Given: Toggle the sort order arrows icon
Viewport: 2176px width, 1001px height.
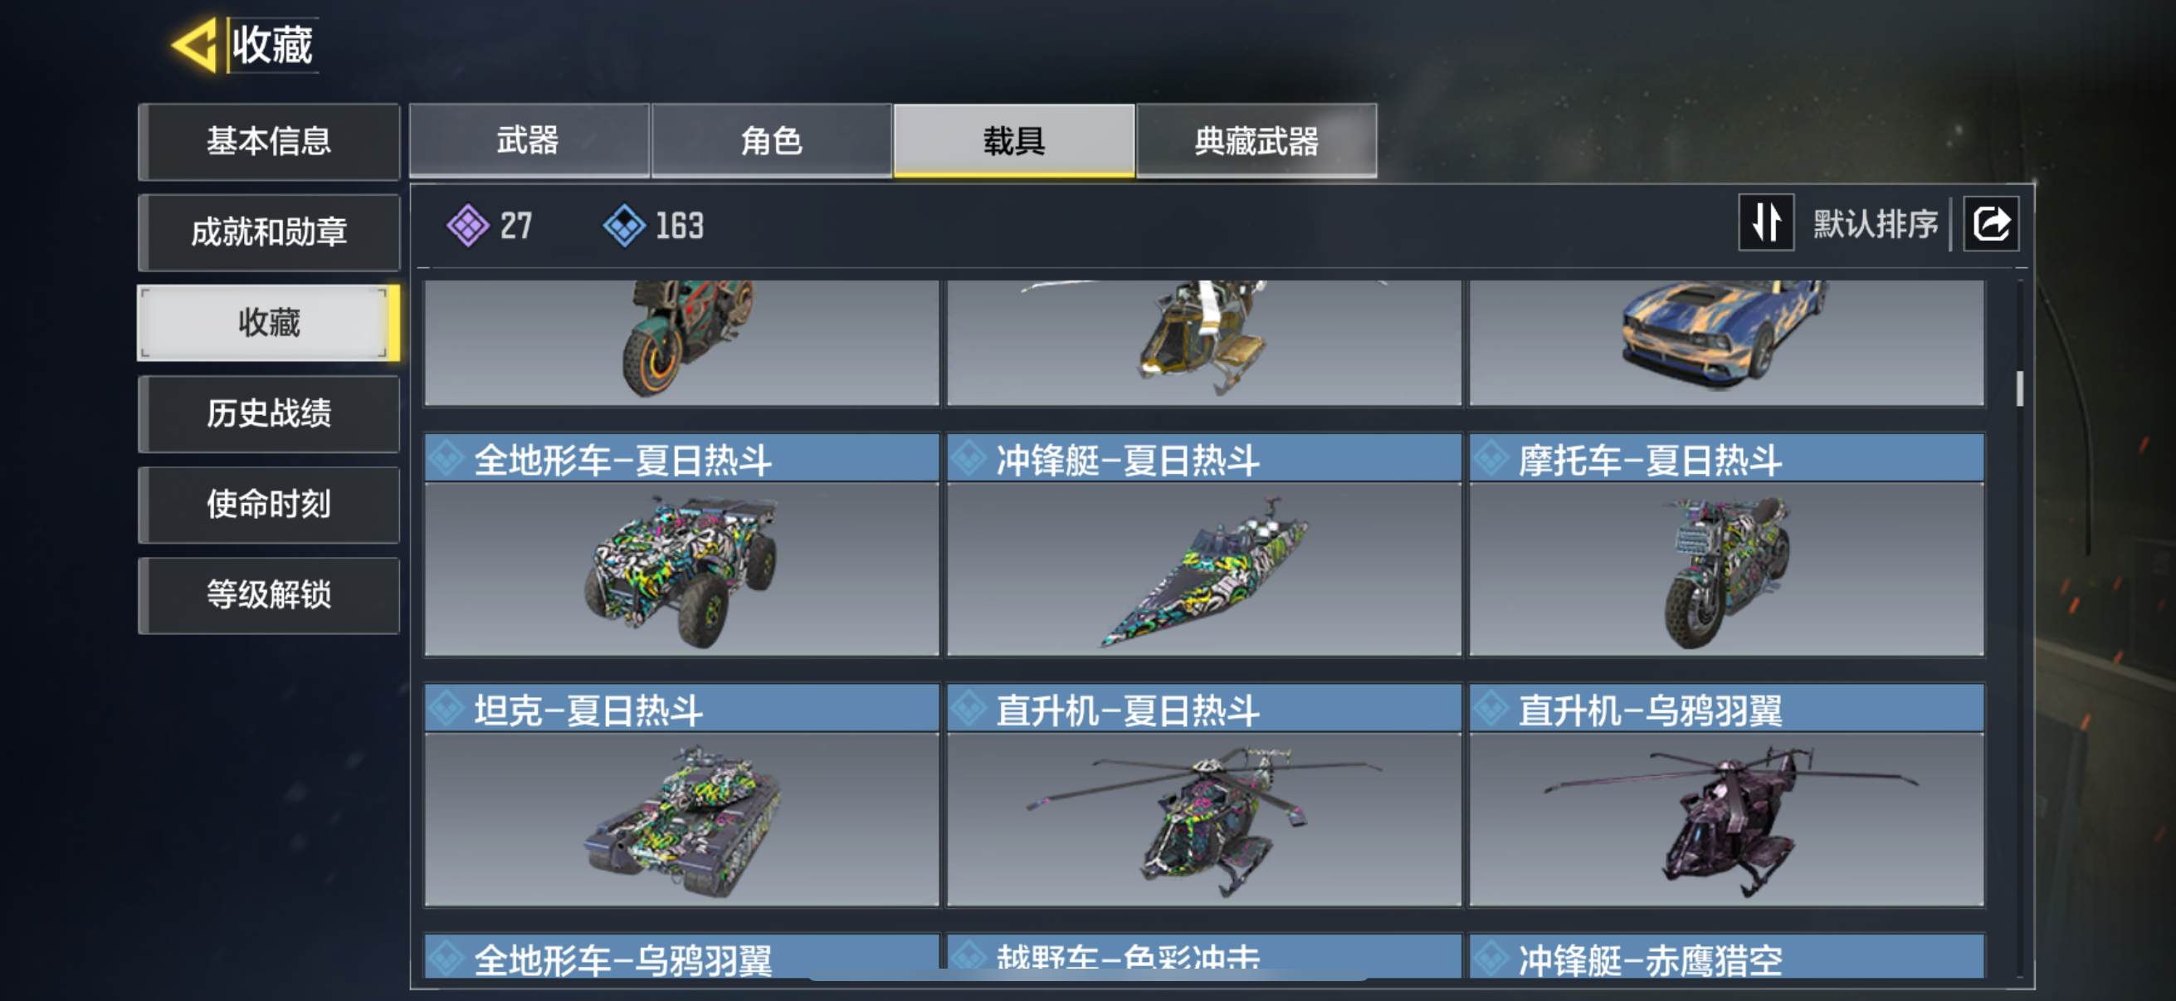Looking at the screenshot, I should click(1764, 223).
